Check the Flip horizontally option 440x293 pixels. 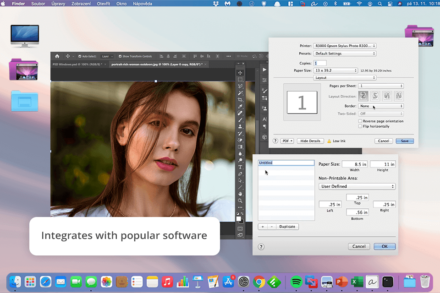tap(360, 126)
